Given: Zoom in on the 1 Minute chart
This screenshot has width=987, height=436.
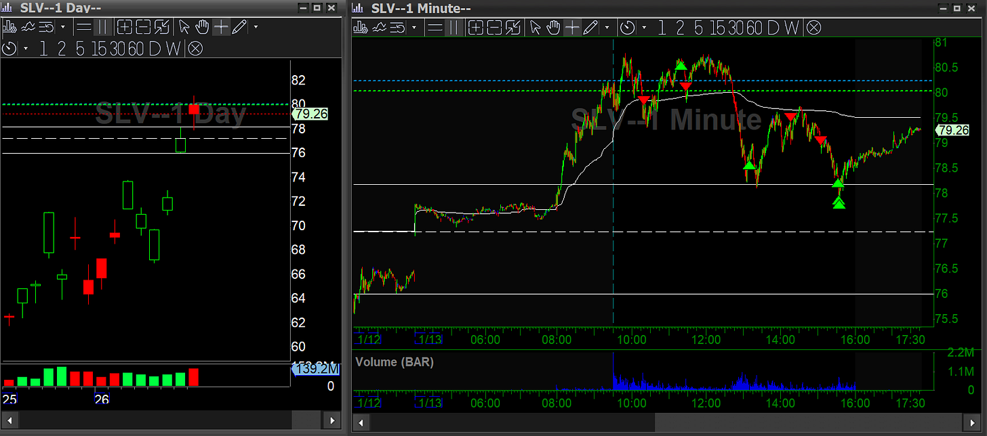Looking at the screenshot, I should click(476, 27).
